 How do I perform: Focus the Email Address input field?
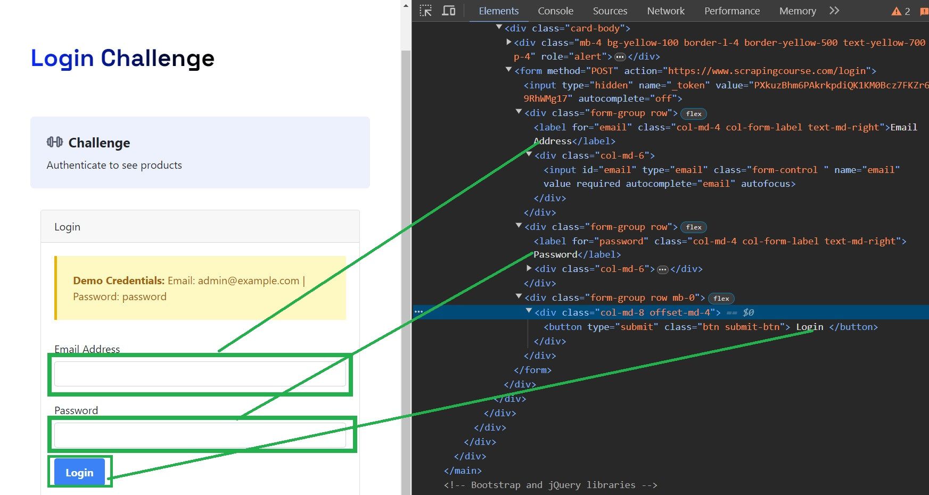(200, 374)
